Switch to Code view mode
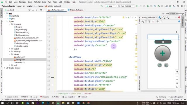Image resolution: width=187 pixels, height=105 pixels. pyautogui.click(x=166, y=14)
